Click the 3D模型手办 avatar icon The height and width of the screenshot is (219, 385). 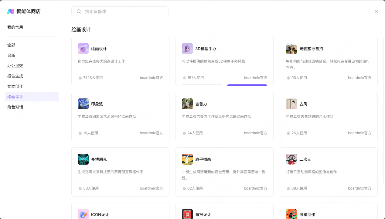187,49
